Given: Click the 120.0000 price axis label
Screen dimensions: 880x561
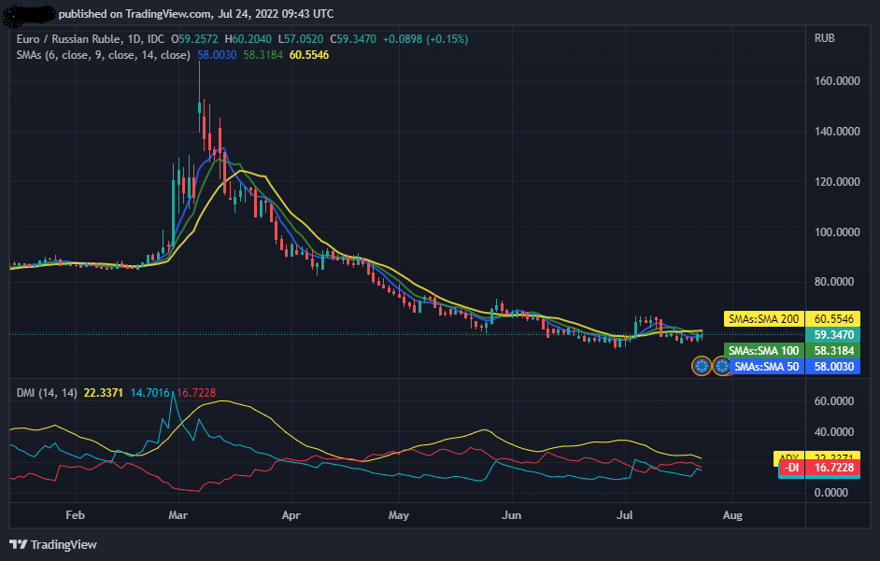Looking at the screenshot, I should (837, 182).
